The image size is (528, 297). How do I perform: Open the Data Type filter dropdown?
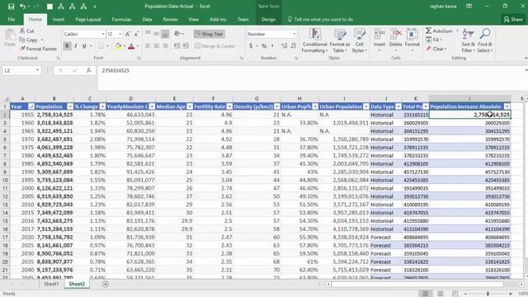(x=398, y=106)
